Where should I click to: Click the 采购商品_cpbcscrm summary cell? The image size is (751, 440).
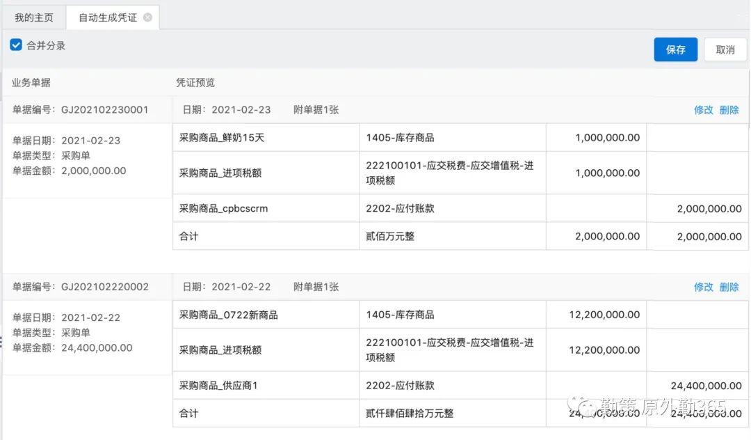pyautogui.click(x=223, y=208)
